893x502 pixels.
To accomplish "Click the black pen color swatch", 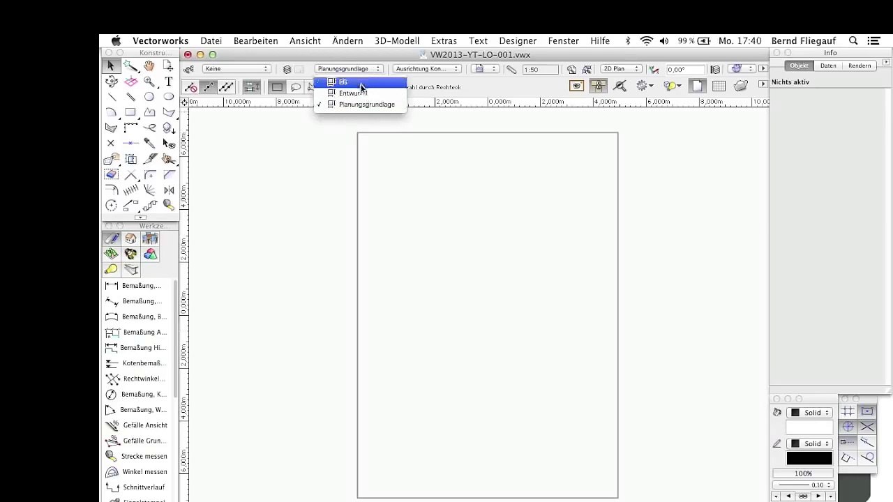I will (809, 458).
